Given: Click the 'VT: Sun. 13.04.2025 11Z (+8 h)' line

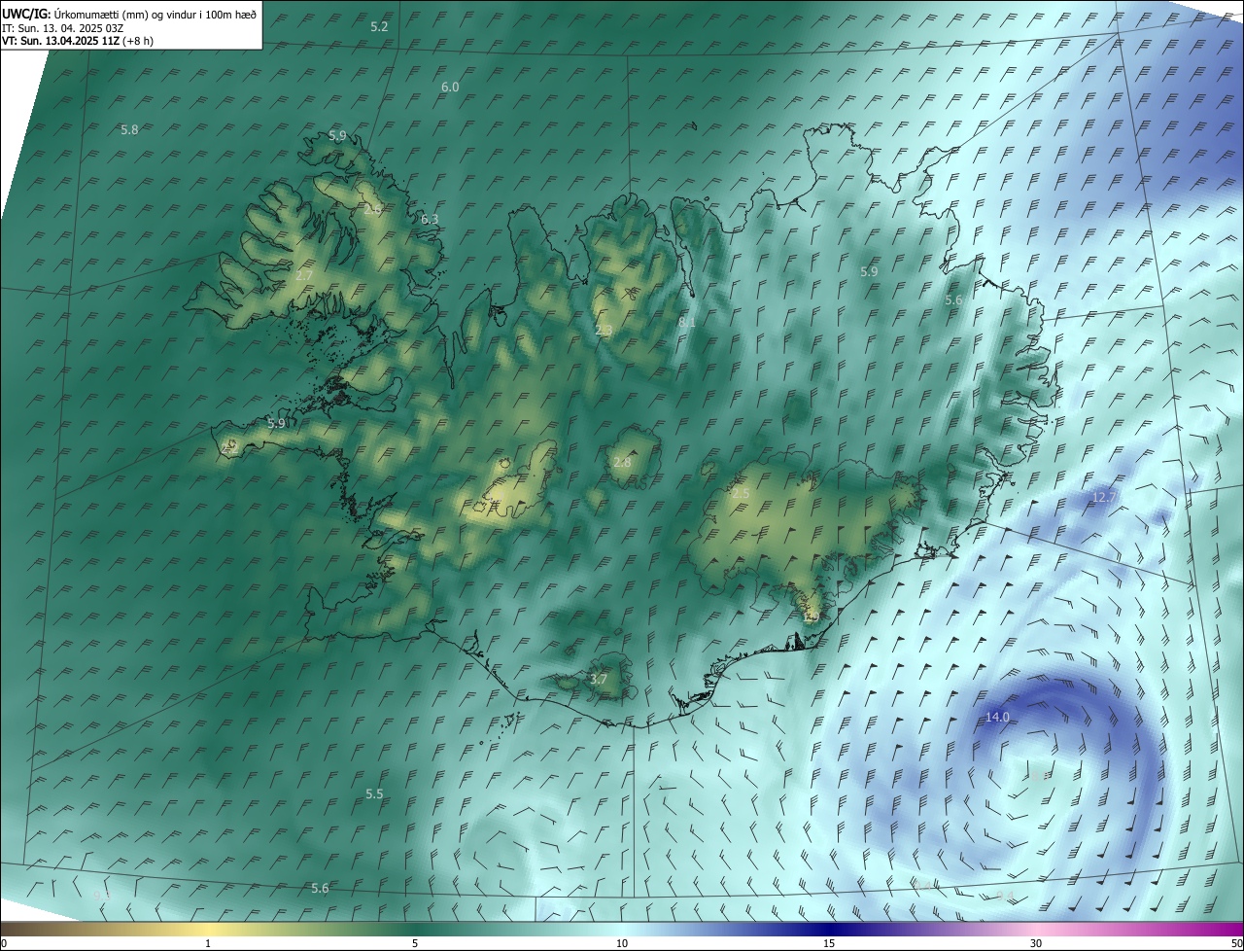Looking at the screenshot, I should click(x=78, y=41).
